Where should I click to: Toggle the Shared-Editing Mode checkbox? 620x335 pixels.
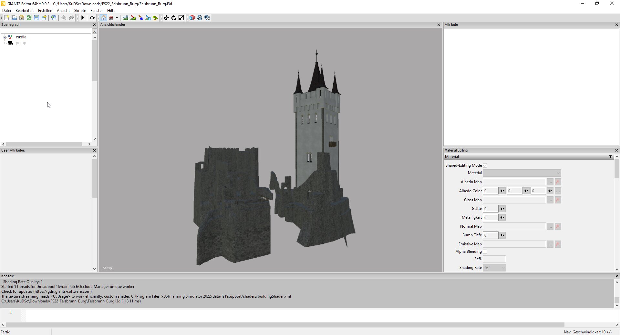point(485,165)
